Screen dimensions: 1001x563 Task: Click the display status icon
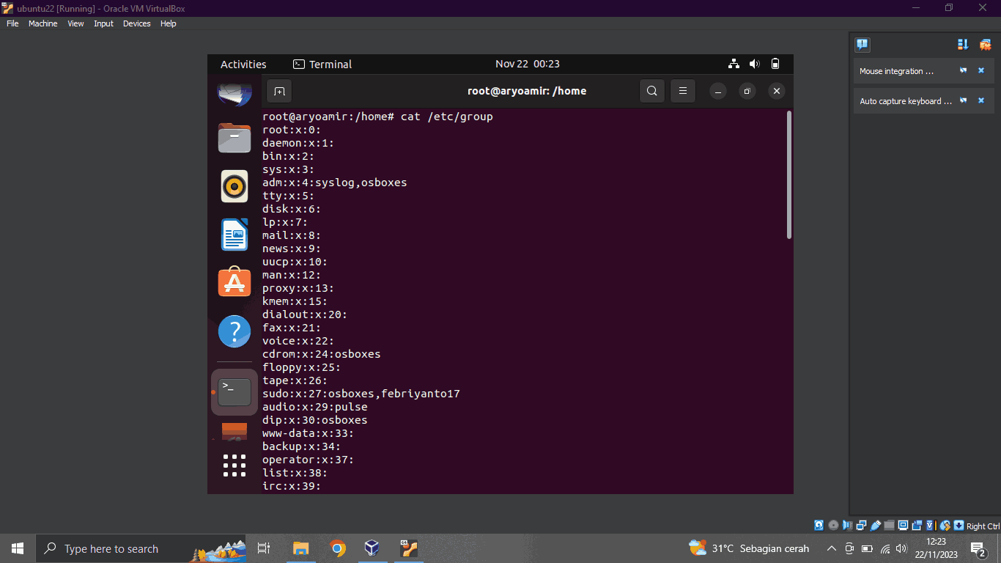tap(903, 526)
